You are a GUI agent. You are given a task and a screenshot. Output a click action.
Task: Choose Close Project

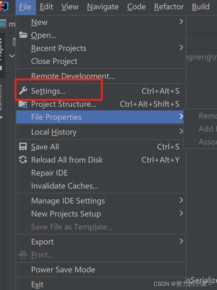[x=54, y=61]
